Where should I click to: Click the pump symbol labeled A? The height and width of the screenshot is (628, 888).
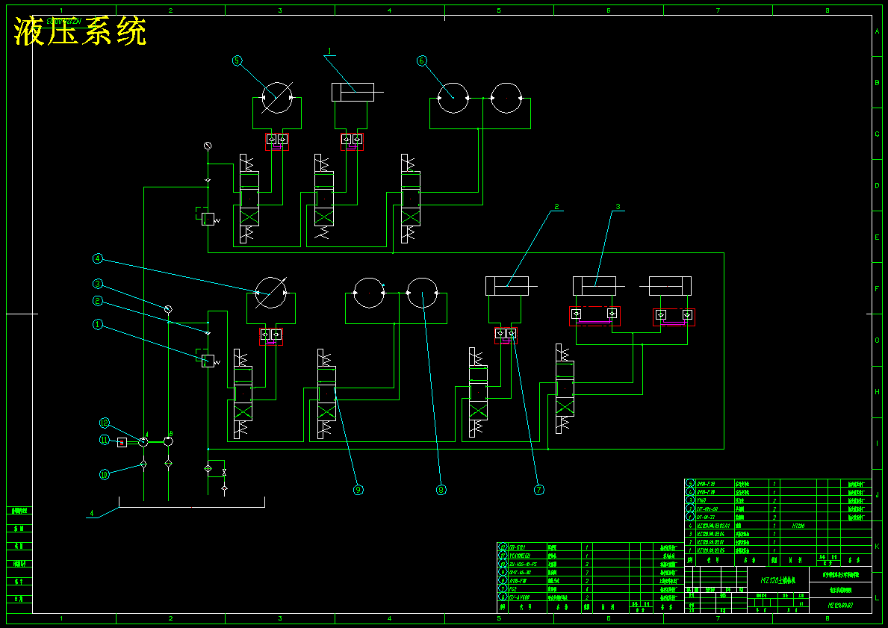click(x=143, y=442)
